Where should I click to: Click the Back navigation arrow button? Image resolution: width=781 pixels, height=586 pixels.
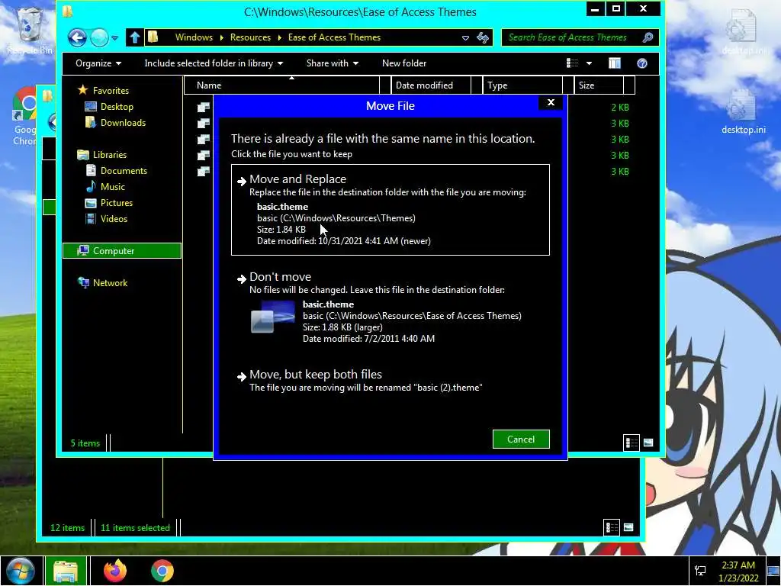click(x=77, y=37)
